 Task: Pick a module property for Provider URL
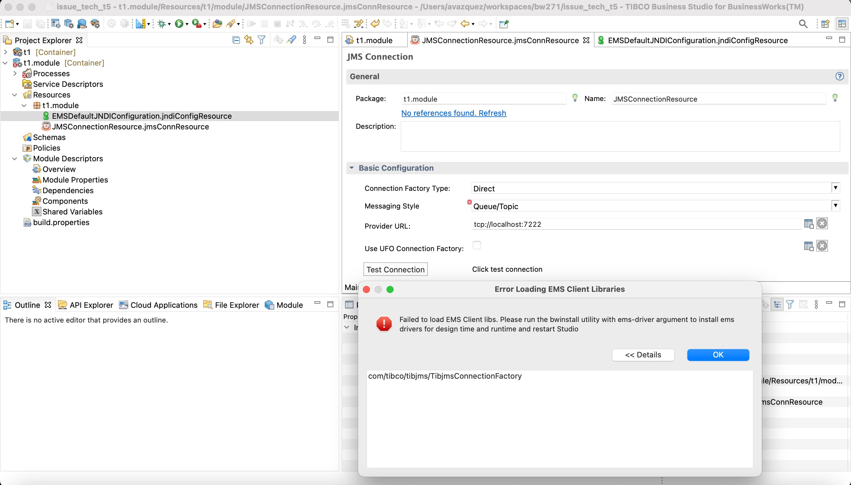(x=808, y=224)
